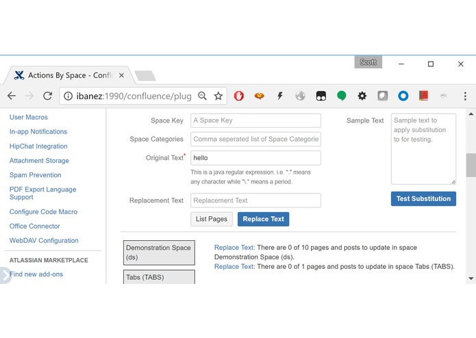Close the Actions By Space tab
The height and width of the screenshot is (338, 476).
(x=121, y=75)
